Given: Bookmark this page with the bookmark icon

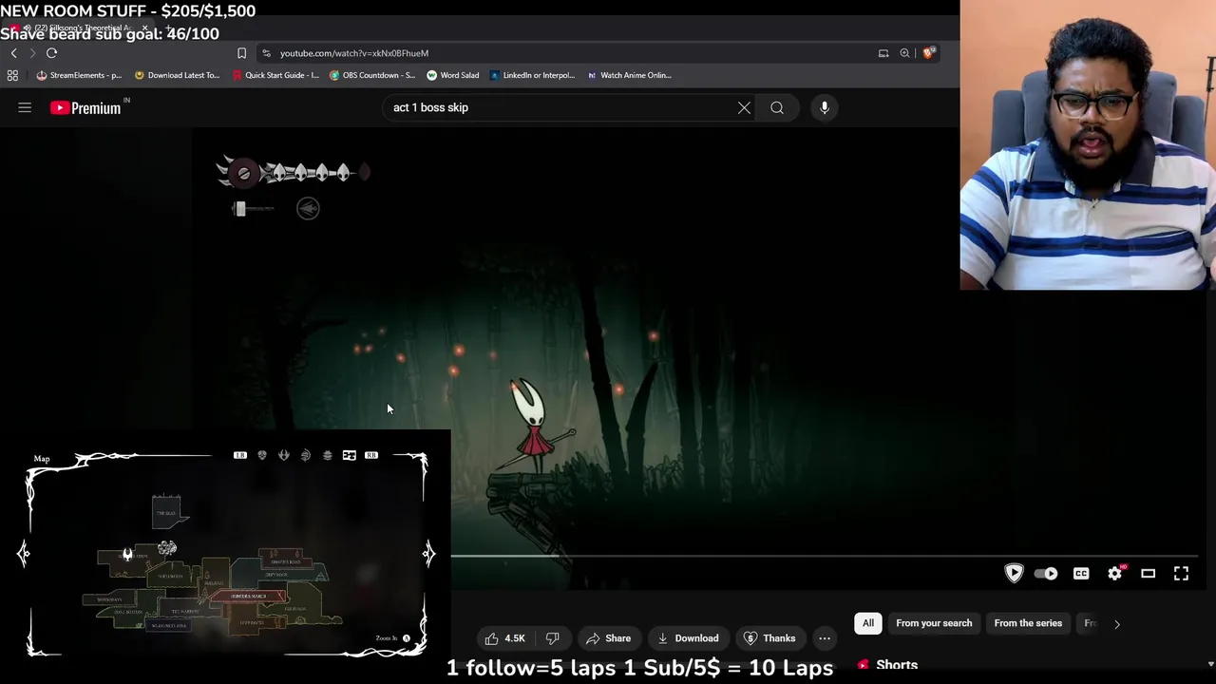Looking at the screenshot, I should coord(241,53).
